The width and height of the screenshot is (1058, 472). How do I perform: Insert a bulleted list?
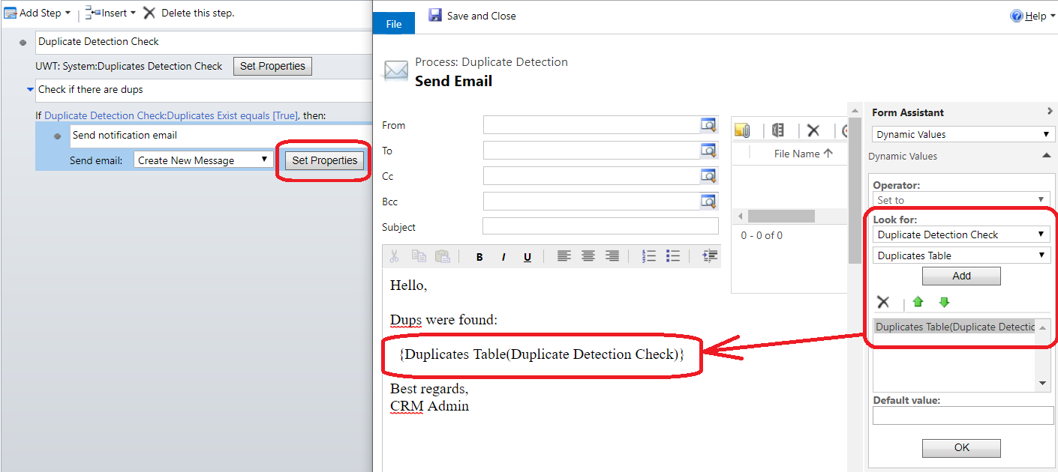673,256
